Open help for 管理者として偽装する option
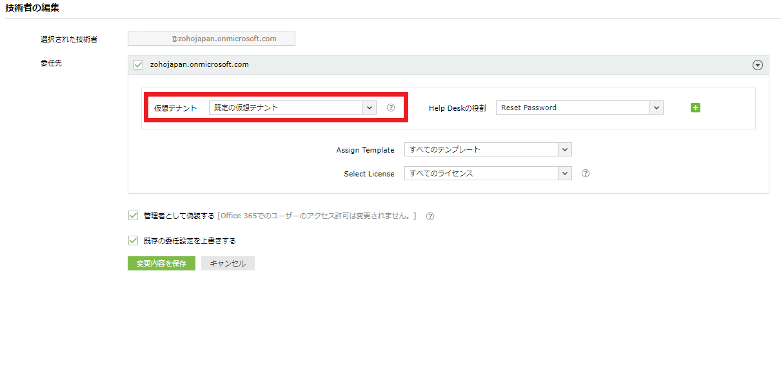 tap(430, 216)
